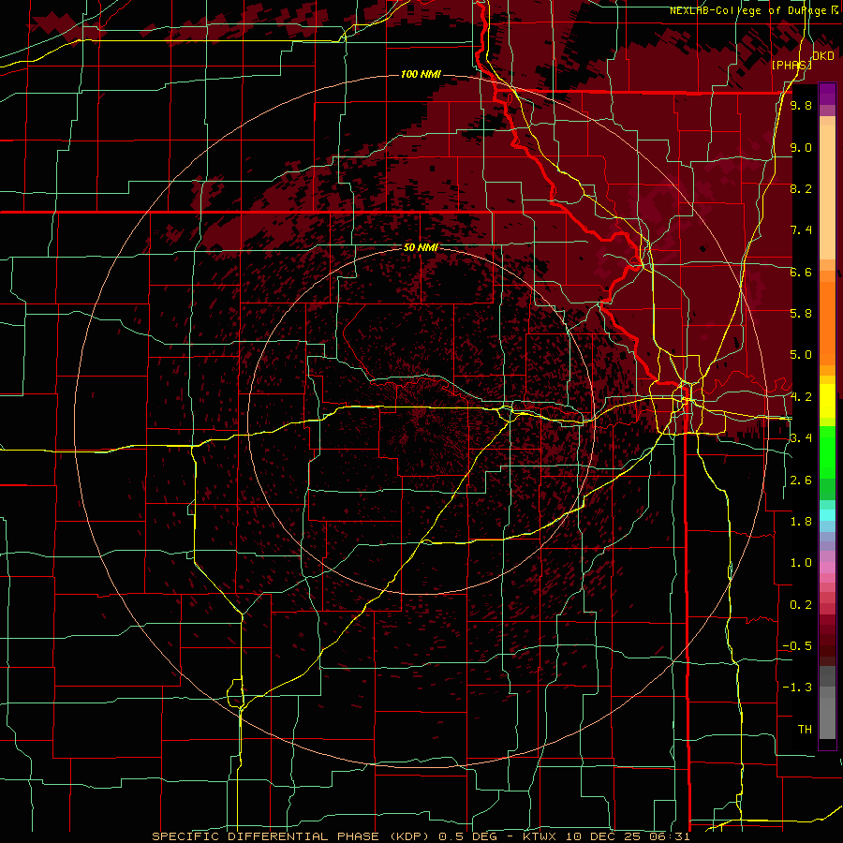843x843 pixels.
Task: Click the 1.0 scale value label
Action: (801, 563)
